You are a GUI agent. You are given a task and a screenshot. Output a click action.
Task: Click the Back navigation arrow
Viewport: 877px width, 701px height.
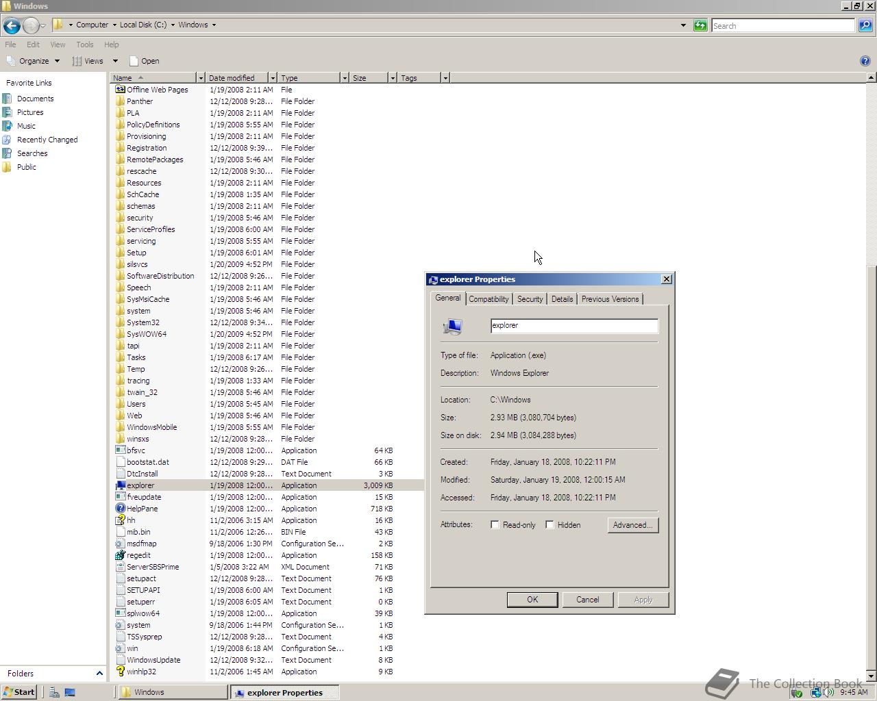11,26
